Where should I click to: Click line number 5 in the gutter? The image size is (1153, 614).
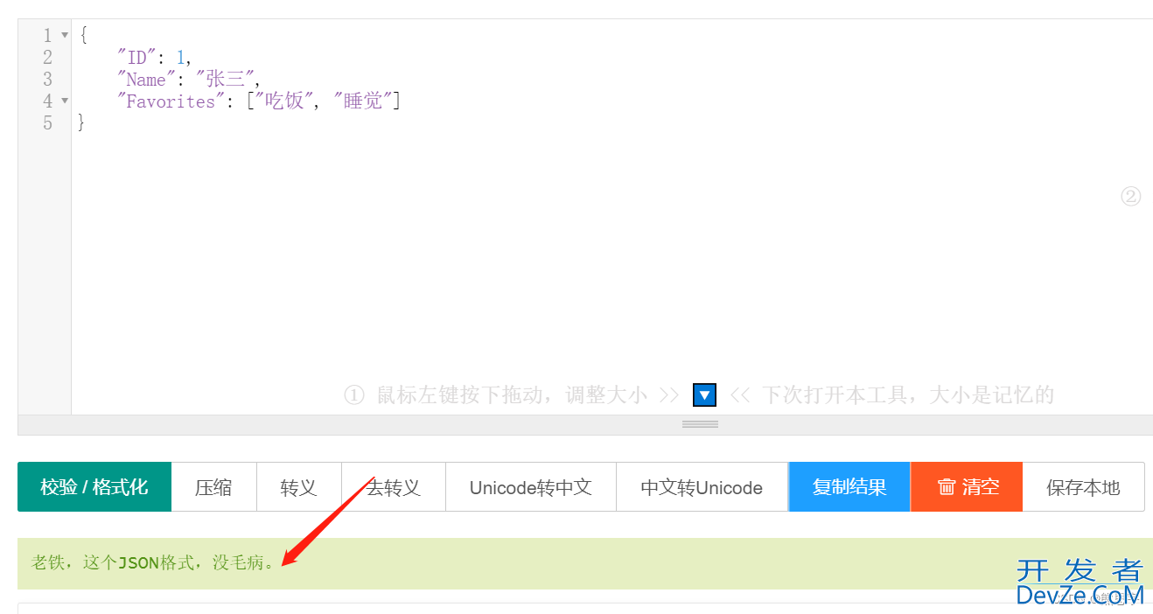47,123
